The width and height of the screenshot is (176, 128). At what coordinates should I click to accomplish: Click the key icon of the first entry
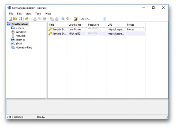(x=50, y=29)
